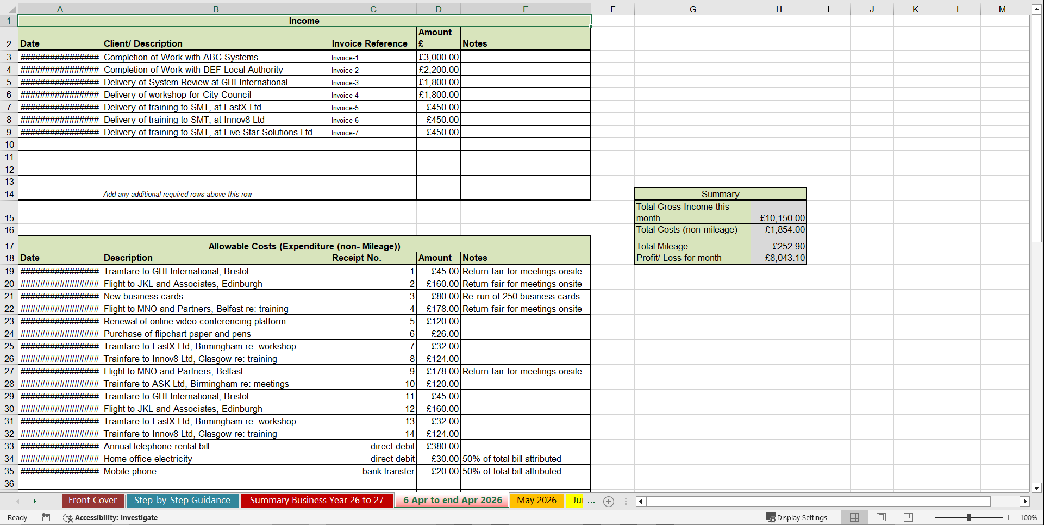
Task: Select the 6 Apr to end Apr 2026 tab
Action: 453,501
